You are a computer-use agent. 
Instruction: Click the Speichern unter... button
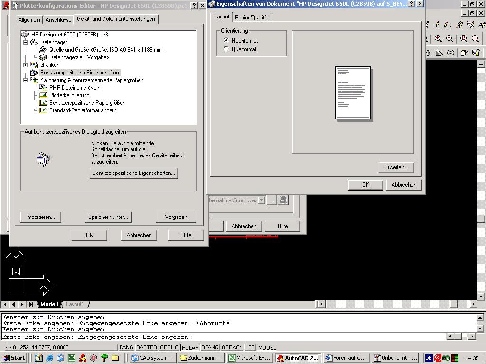(108, 217)
